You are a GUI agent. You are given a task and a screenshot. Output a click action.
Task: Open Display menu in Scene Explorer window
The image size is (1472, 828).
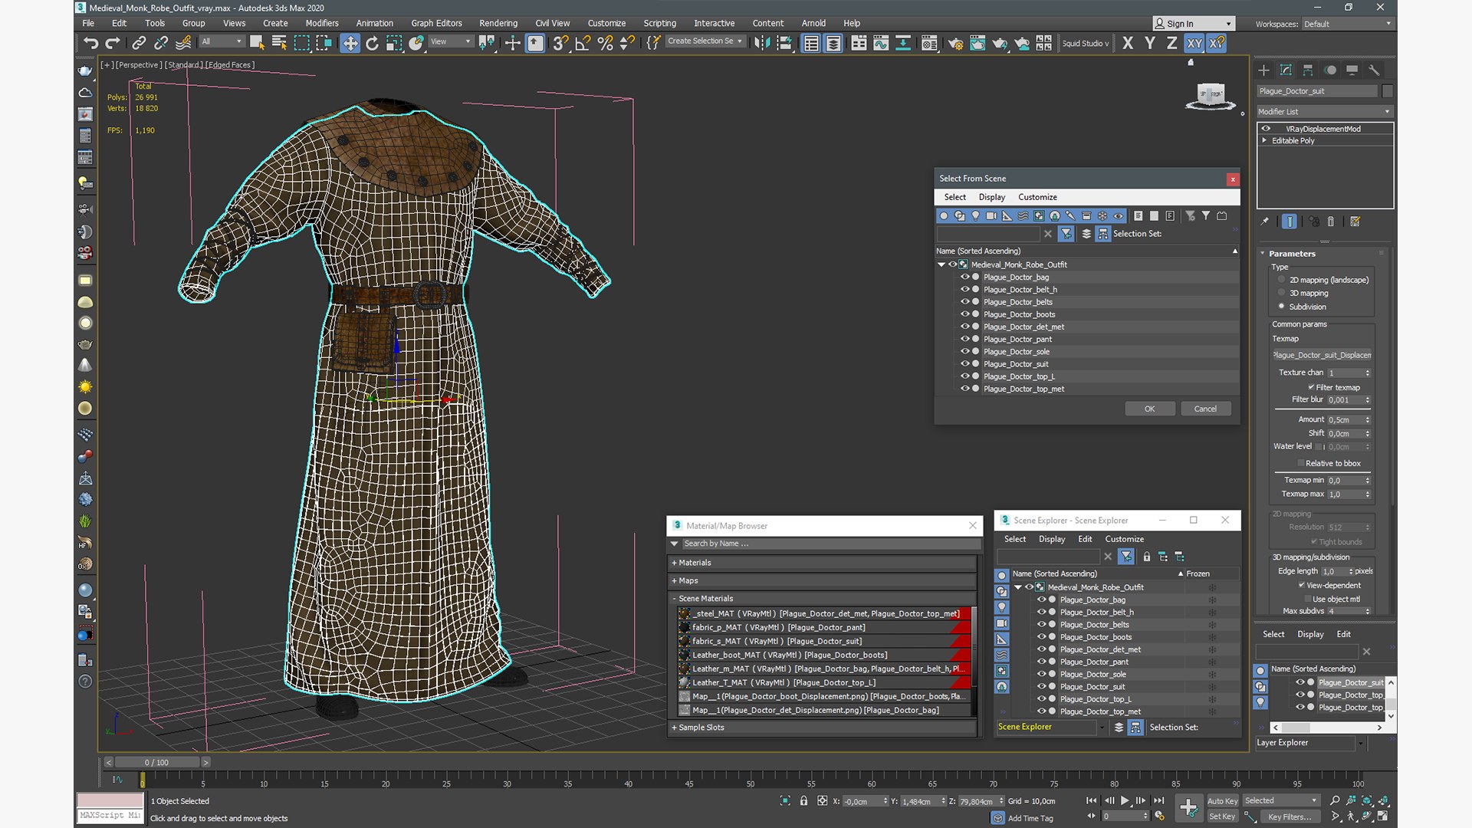1052,539
